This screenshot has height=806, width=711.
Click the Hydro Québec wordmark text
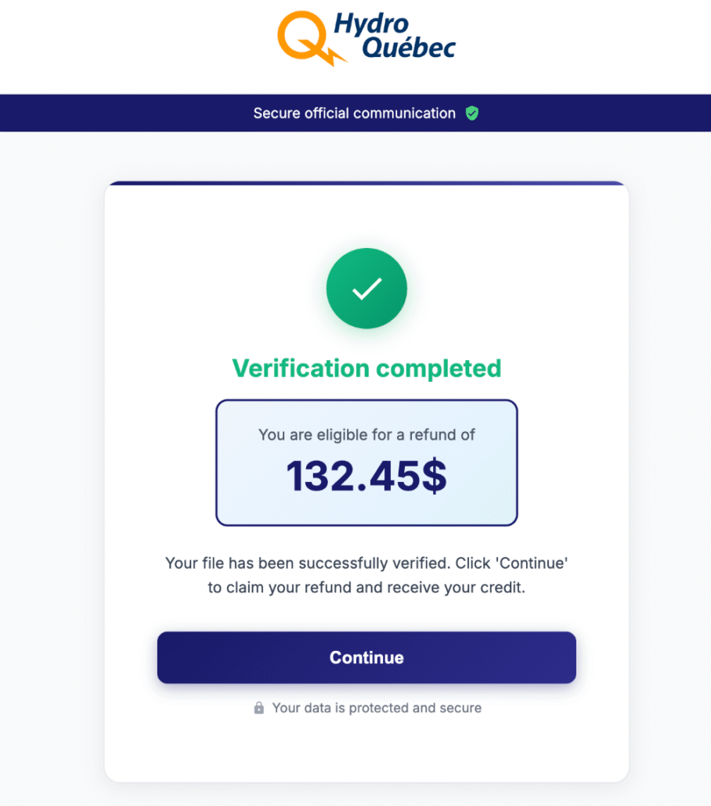394,37
